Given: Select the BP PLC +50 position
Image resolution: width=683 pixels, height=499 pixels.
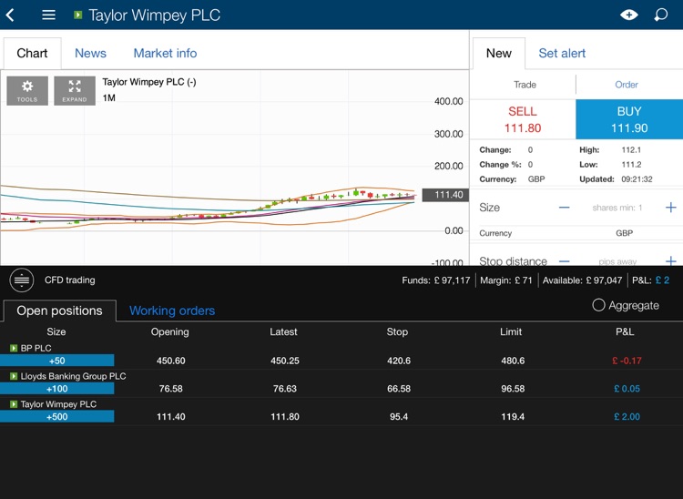Looking at the screenshot, I should [57, 361].
